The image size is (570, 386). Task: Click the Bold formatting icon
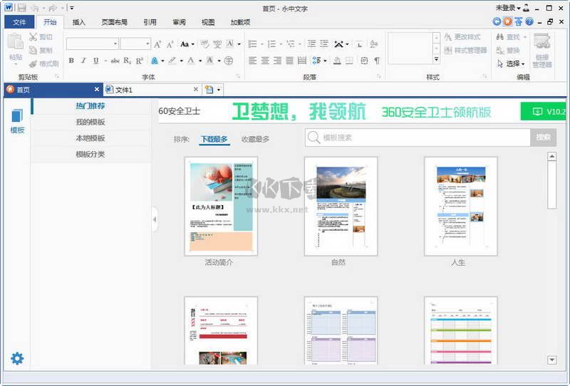pyautogui.click(x=71, y=61)
